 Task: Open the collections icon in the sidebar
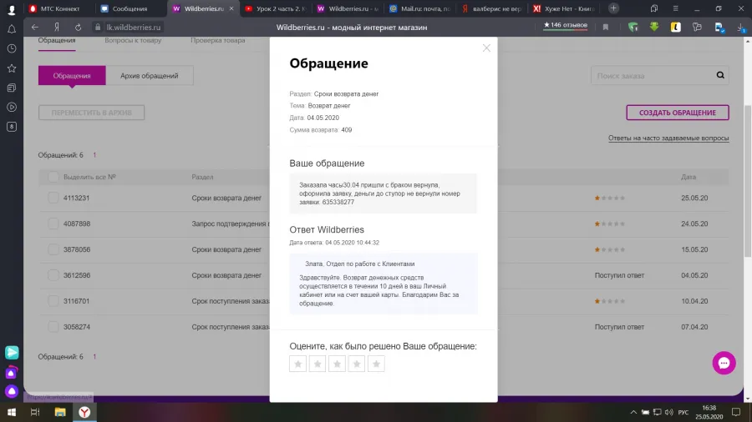(x=12, y=88)
